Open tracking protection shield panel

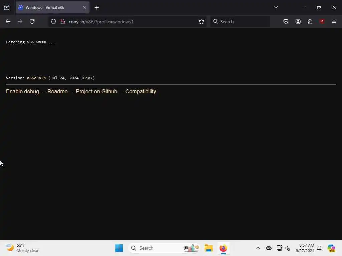pyautogui.click(x=53, y=21)
